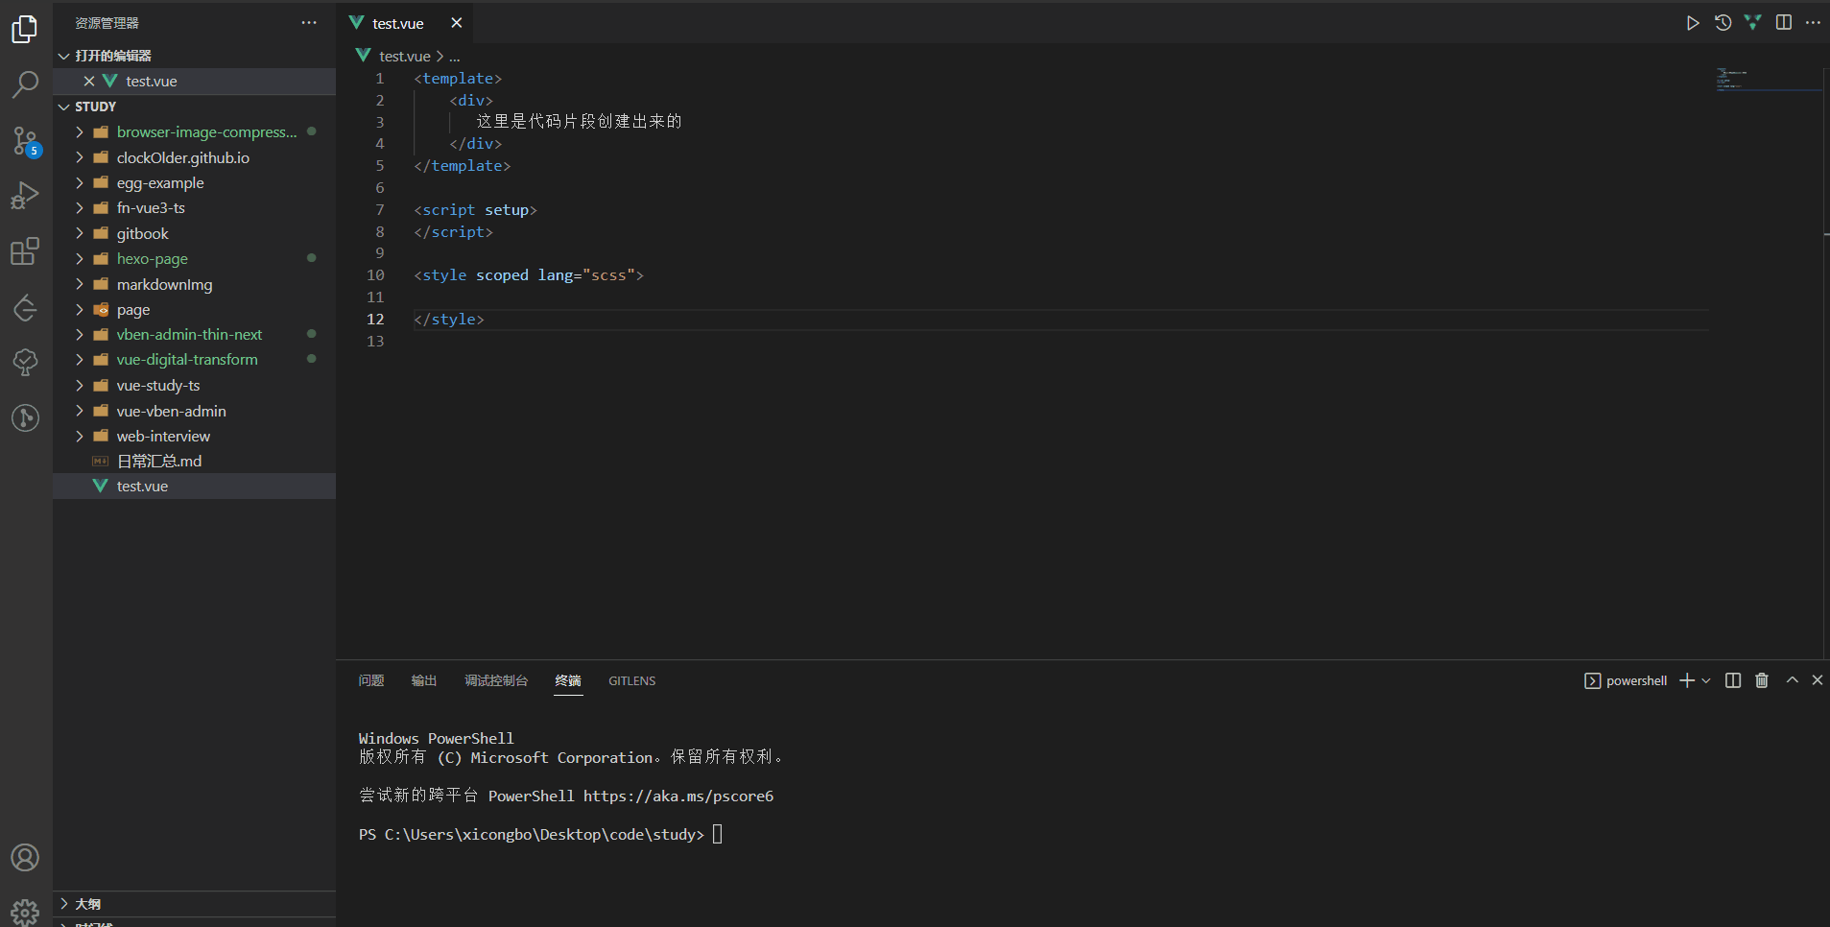This screenshot has width=1830, height=927.
Task: Switch to the 输出 output tab
Action: (x=424, y=680)
